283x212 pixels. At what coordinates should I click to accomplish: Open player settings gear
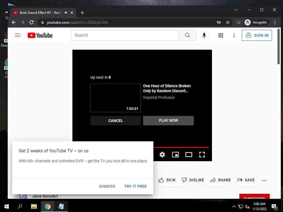162,155
